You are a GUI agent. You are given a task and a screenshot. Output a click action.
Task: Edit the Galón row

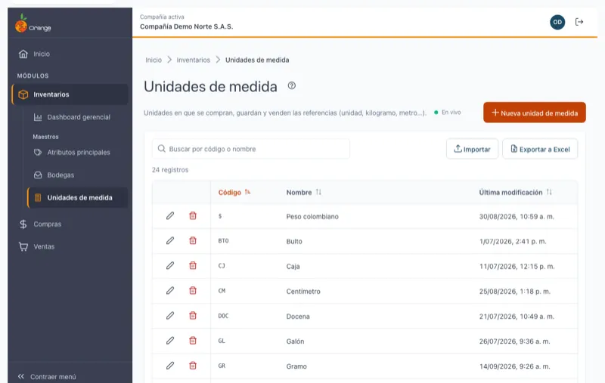click(x=170, y=341)
